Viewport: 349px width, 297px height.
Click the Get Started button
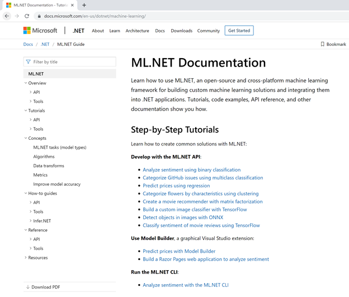239,31
